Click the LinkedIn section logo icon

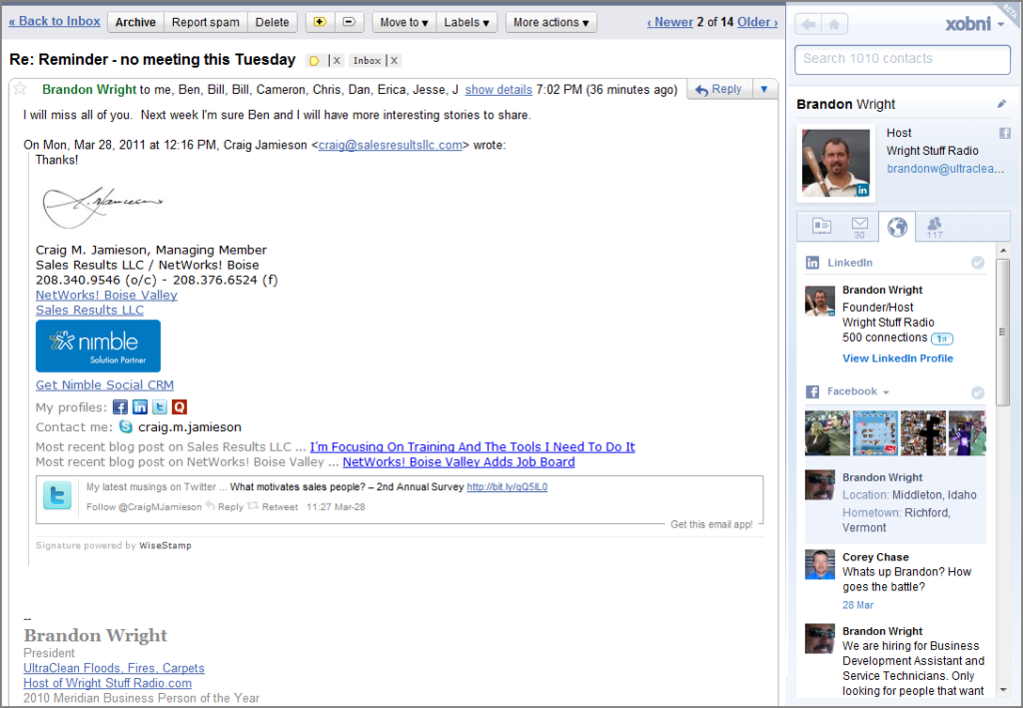pos(812,262)
